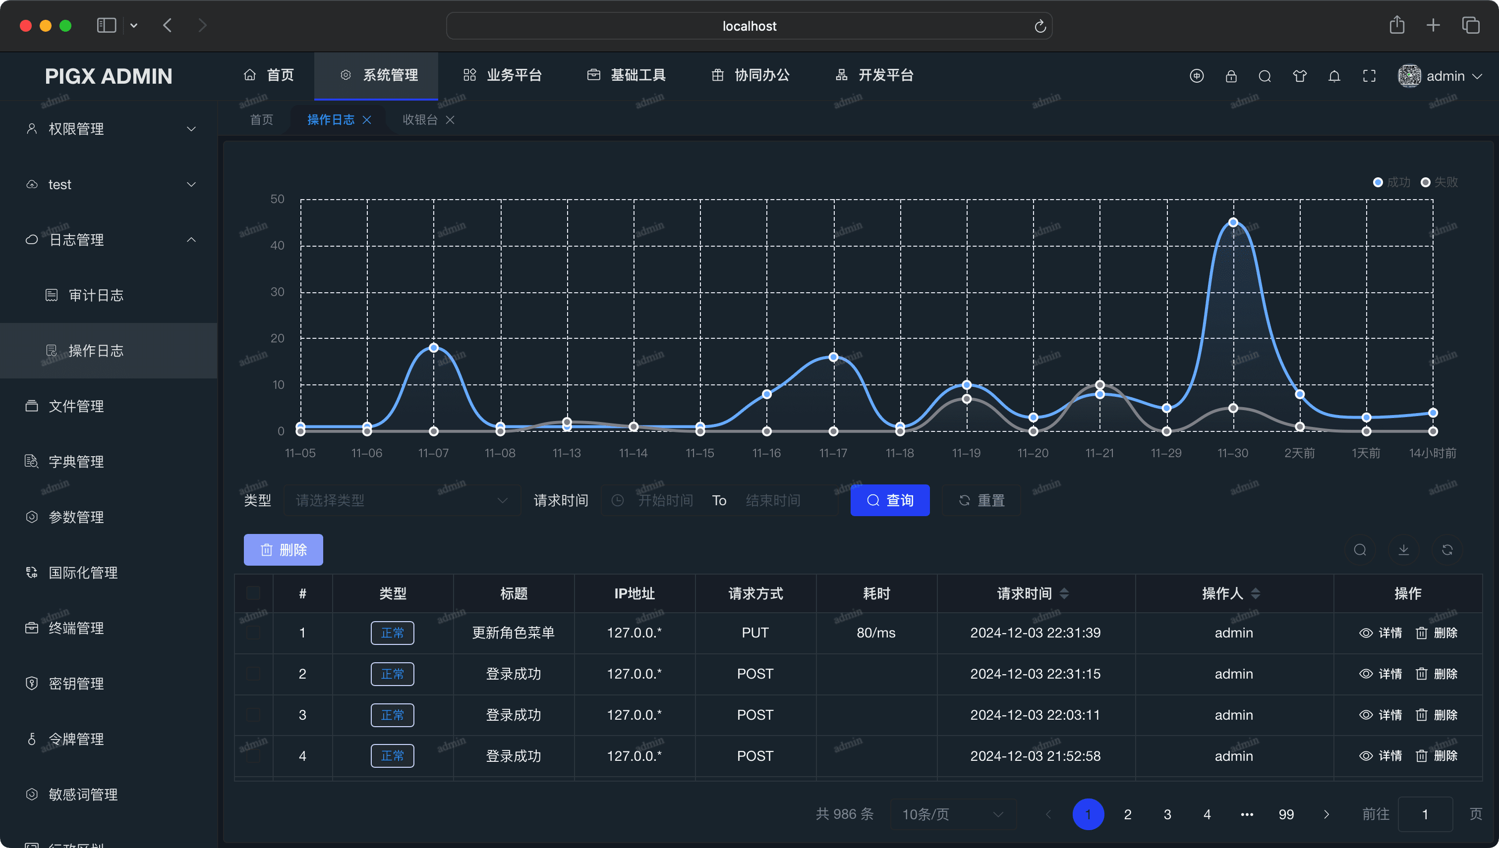This screenshot has height=848, width=1499.
Task: Check the checkbox for row 3
Action: pos(253,715)
